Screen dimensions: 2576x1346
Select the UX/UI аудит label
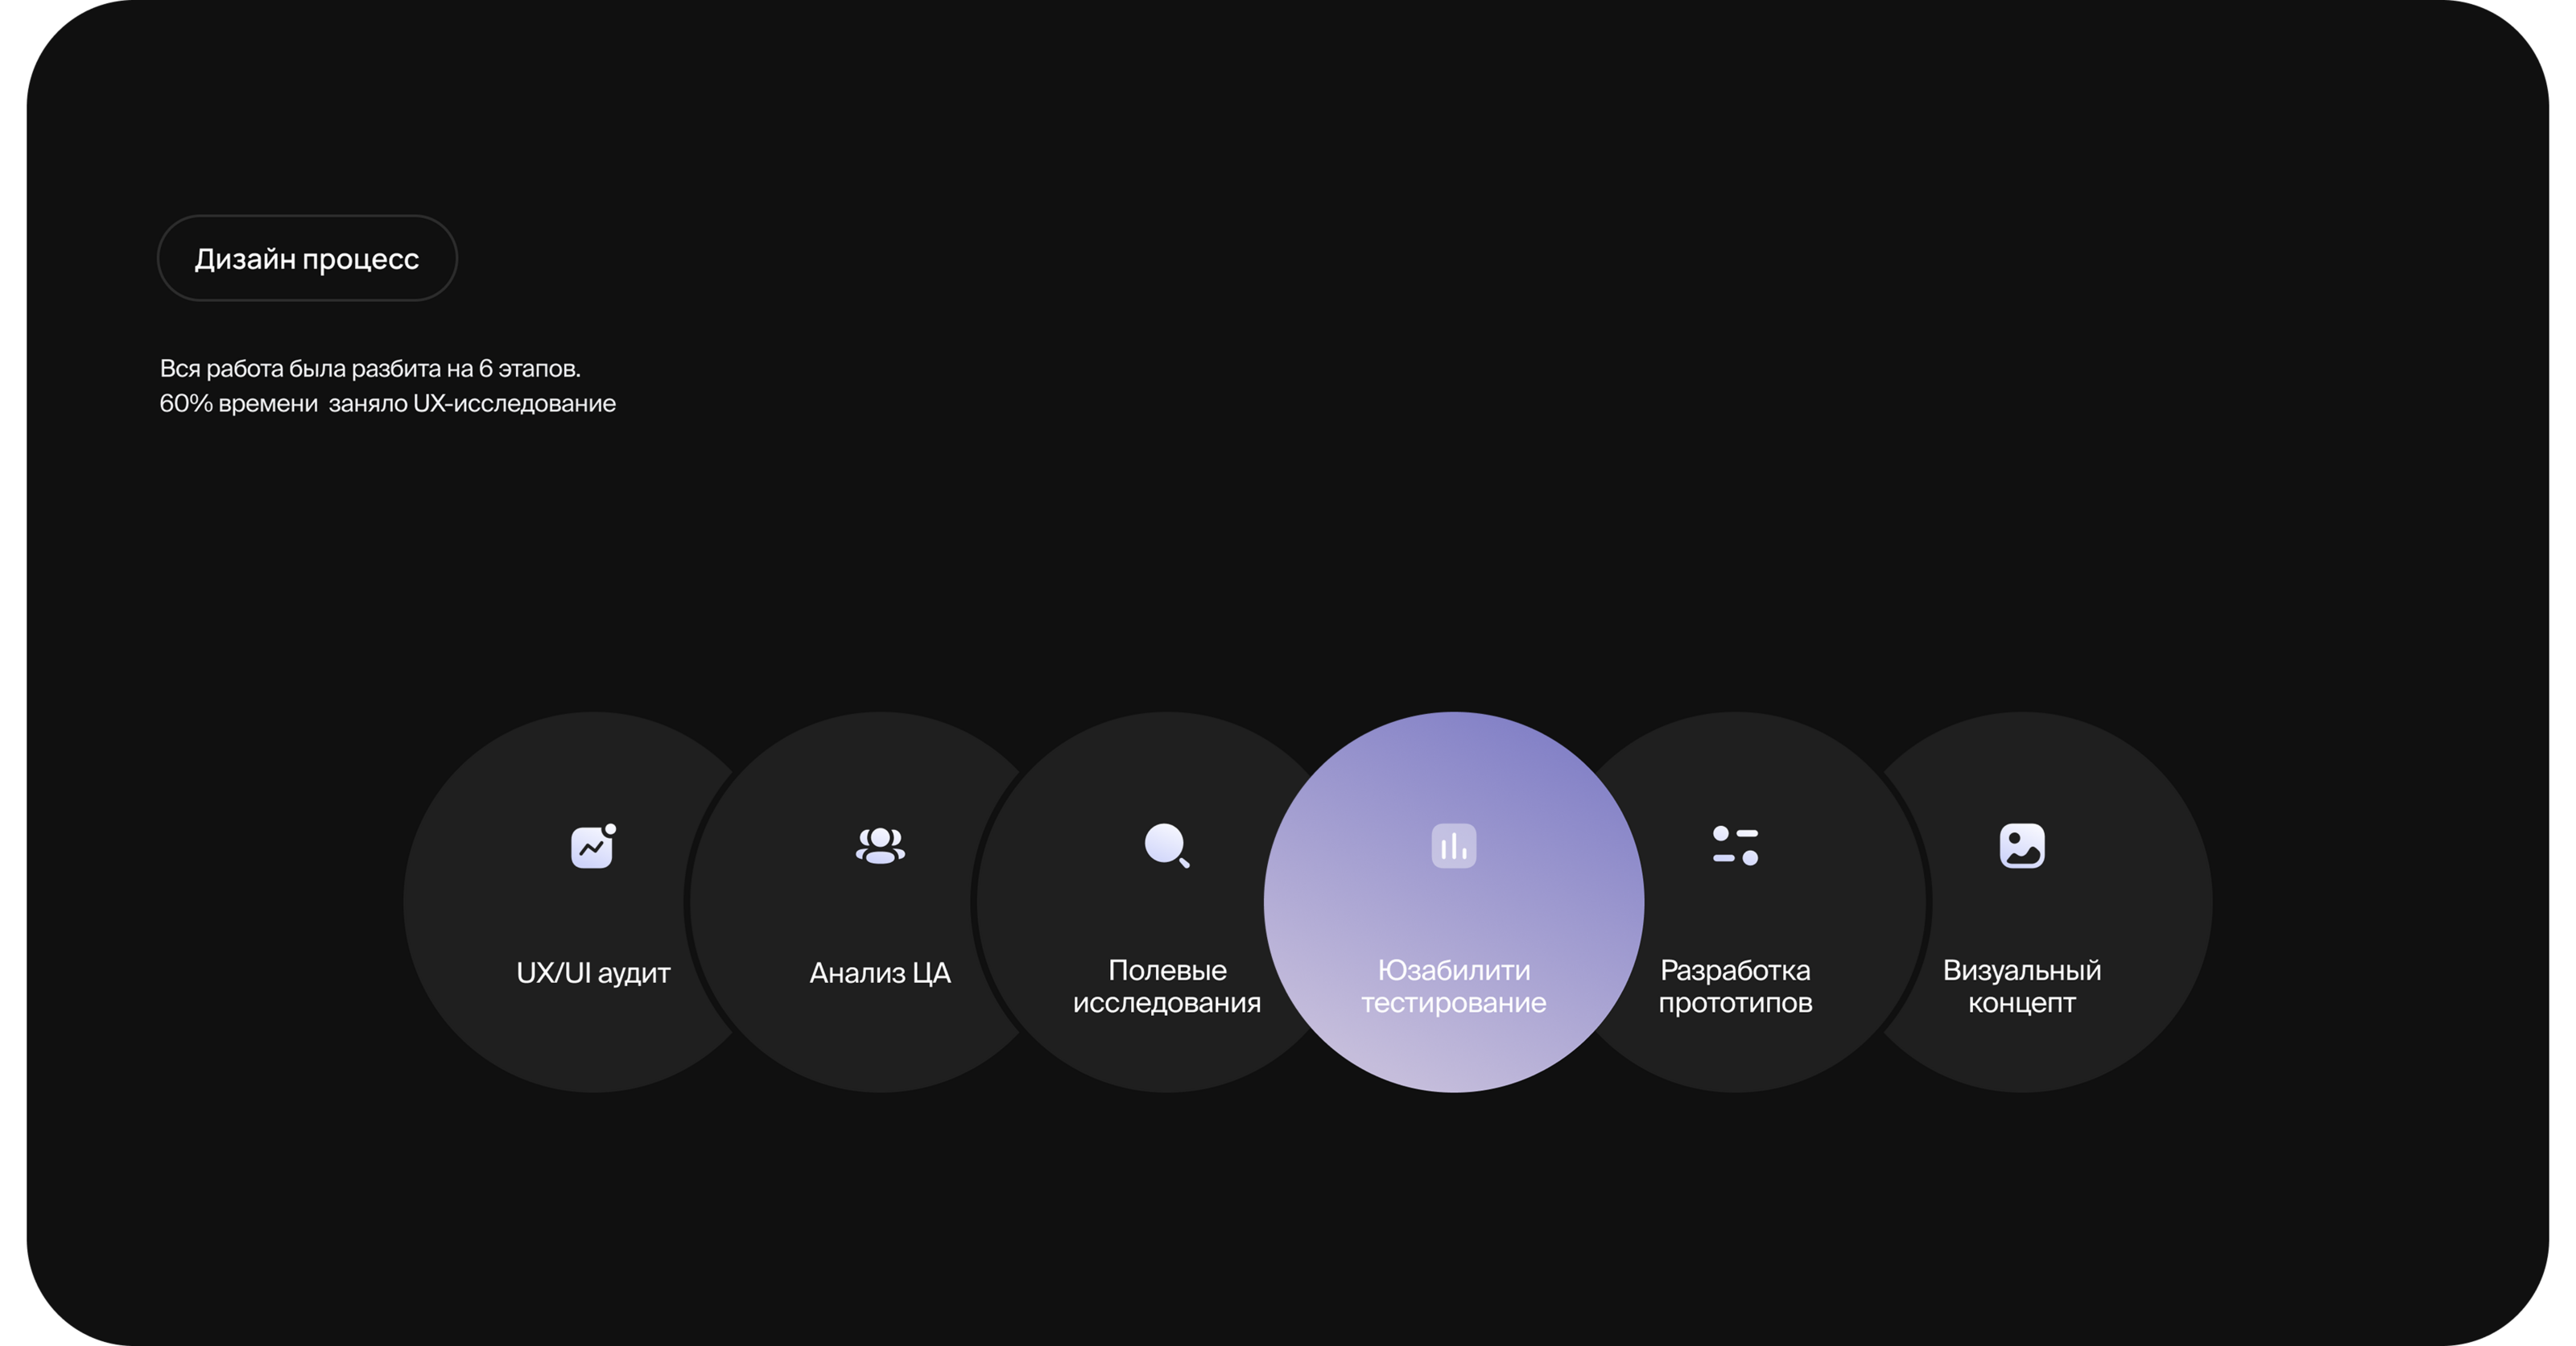pos(593,973)
